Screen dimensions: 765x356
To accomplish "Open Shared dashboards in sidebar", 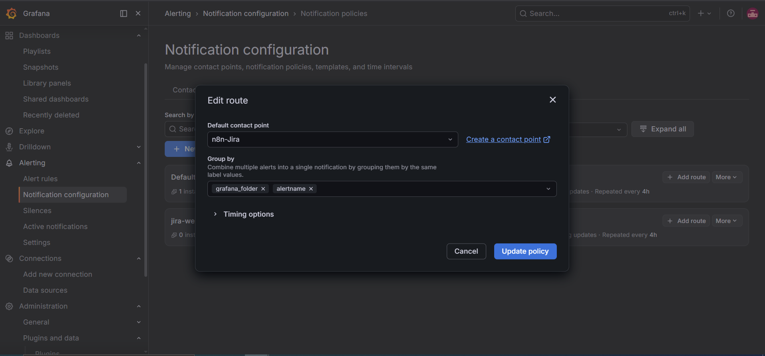I will click(x=56, y=99).
